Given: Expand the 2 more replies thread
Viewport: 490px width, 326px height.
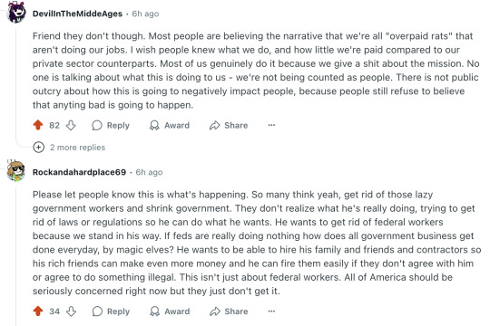Looking at the screenshot, I should (x=77, y=148).
